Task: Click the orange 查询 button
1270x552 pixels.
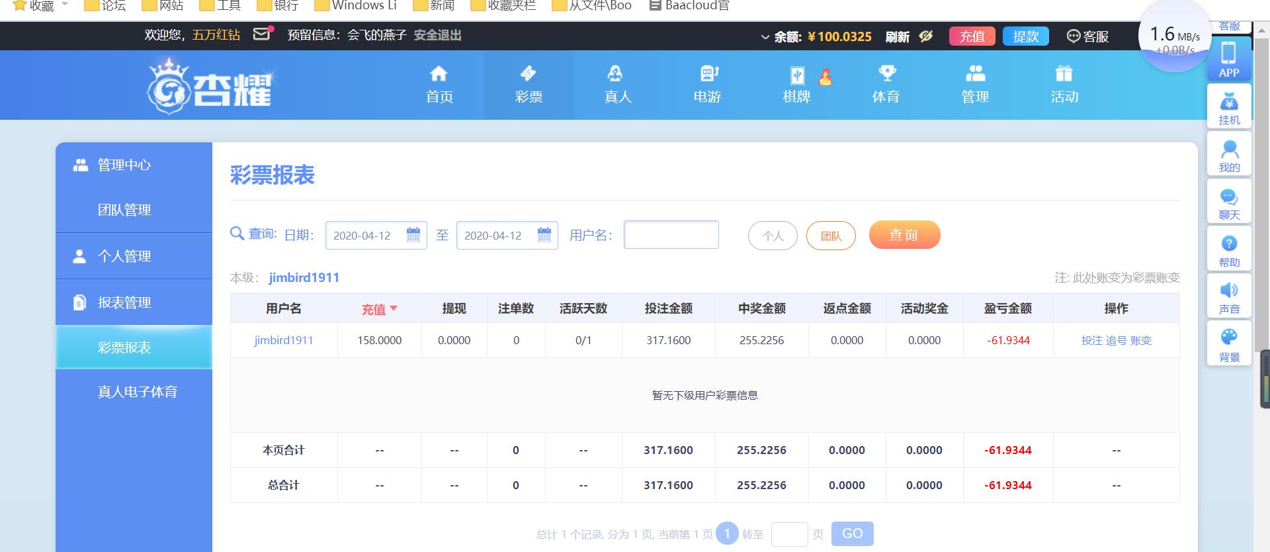Action: click(904, 235)
